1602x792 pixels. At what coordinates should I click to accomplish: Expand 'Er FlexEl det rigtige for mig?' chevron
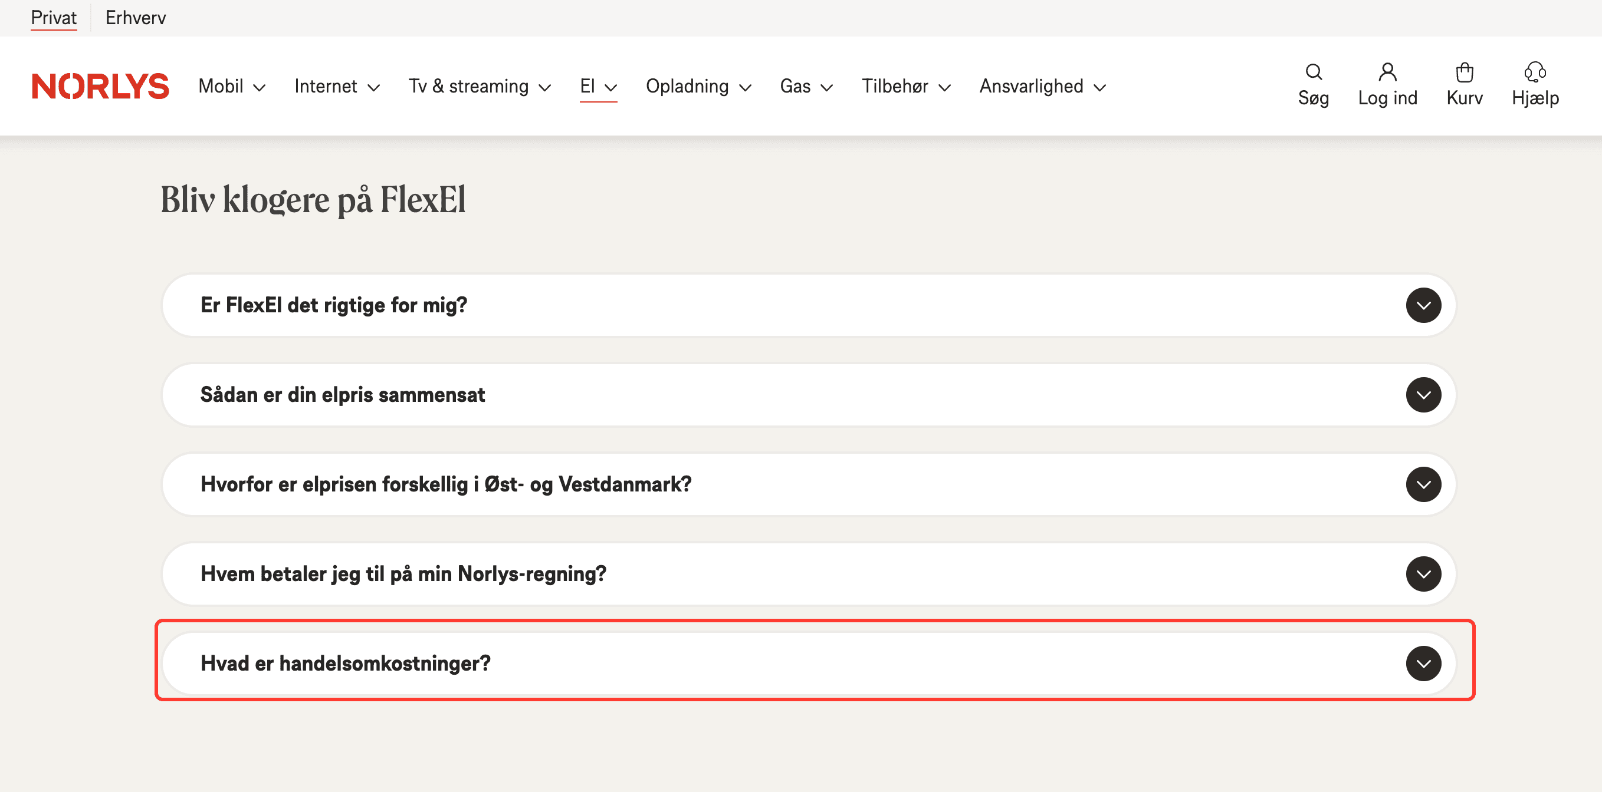pos(1423,306)
